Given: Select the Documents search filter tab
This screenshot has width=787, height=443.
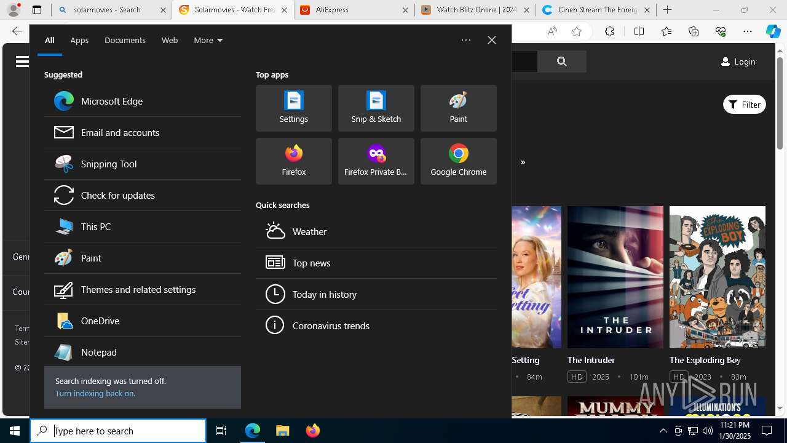Looking at the screenshot, I should [125, 40].
